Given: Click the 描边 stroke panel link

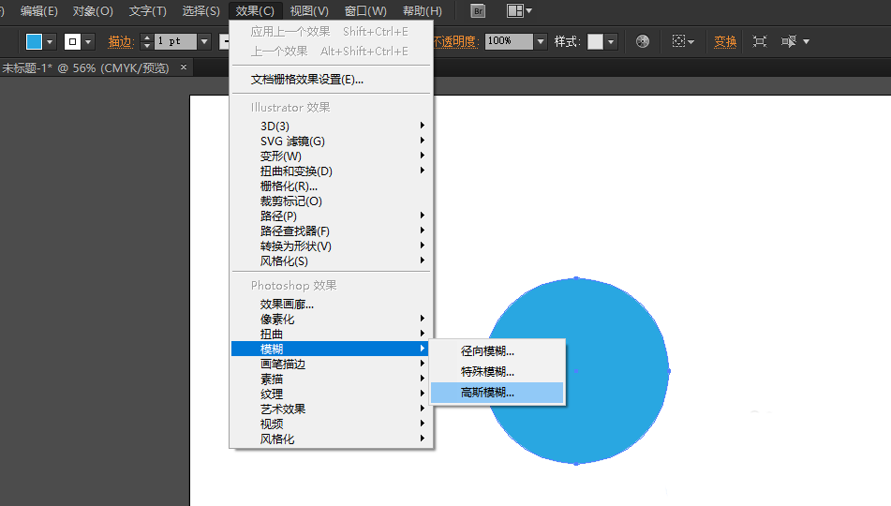Looking at the screenshot, I should tap(121, 41).
